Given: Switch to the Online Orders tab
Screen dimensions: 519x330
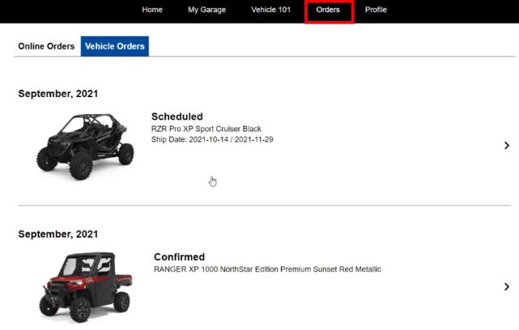Looking at the screenshot, I should (x=46, y=46).
